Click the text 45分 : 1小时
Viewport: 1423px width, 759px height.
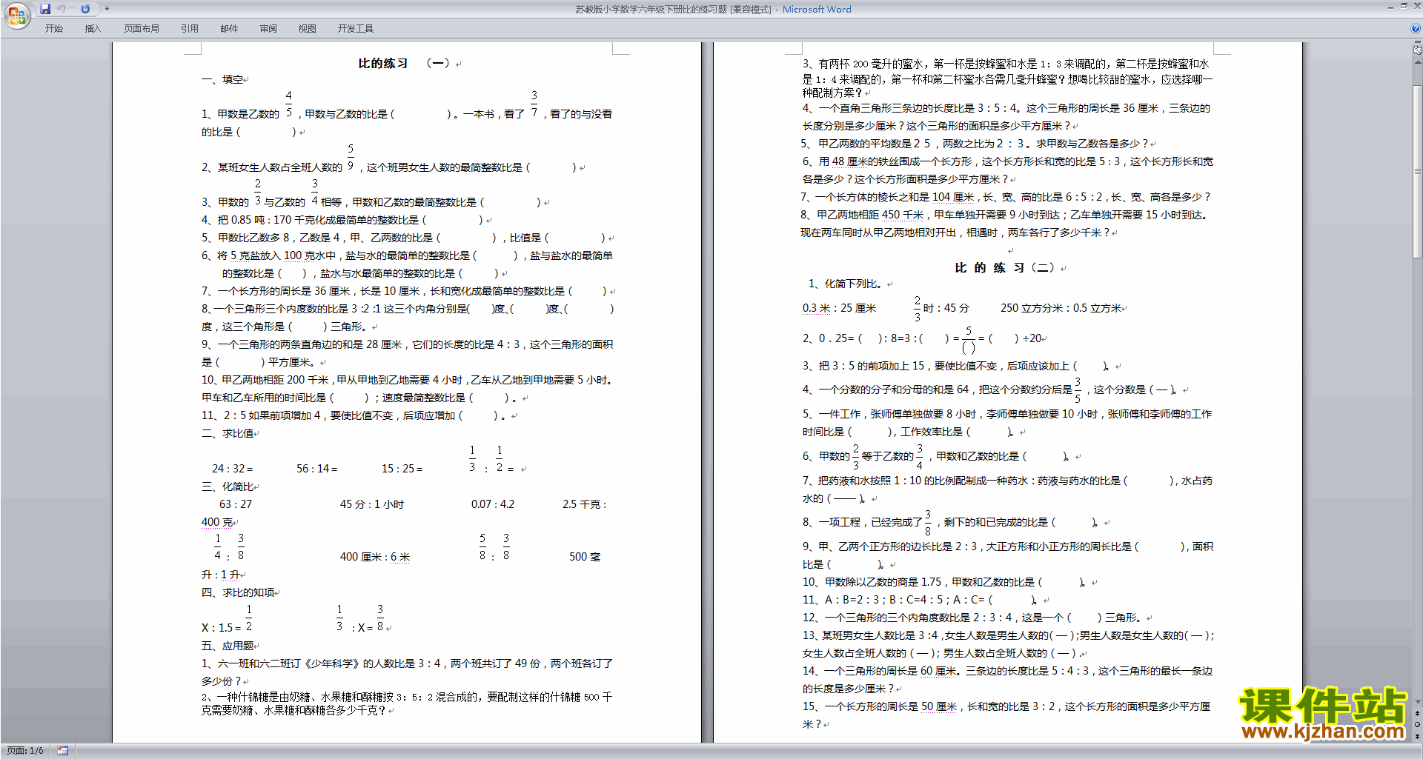click(372, 504)
